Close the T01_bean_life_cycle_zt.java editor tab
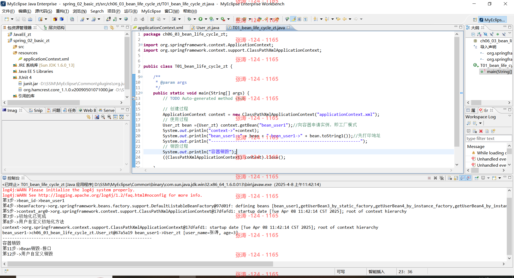 tap(288, 28)
